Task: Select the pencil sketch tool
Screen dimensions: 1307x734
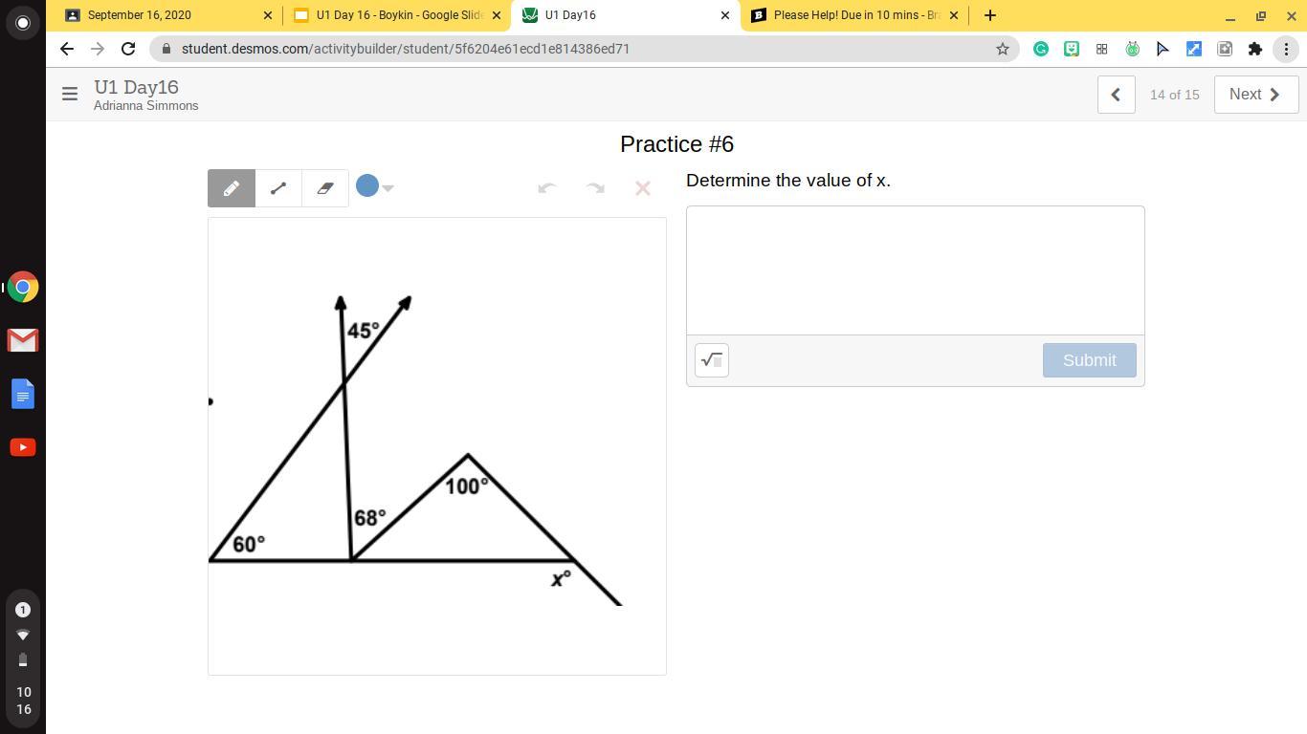Action: [232, 188]
